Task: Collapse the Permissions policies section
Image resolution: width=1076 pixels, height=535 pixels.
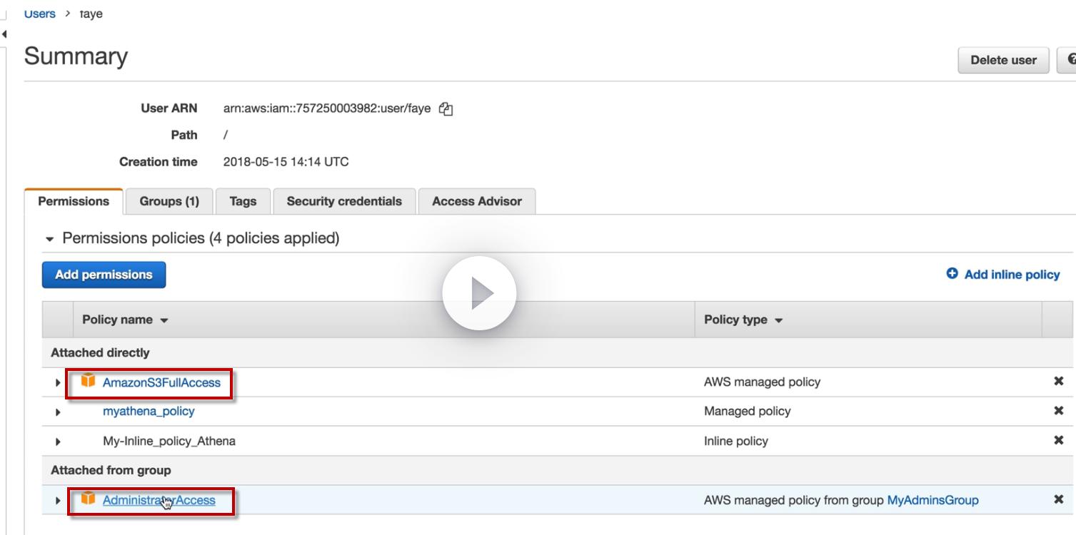Action: (x=49, y=239)
